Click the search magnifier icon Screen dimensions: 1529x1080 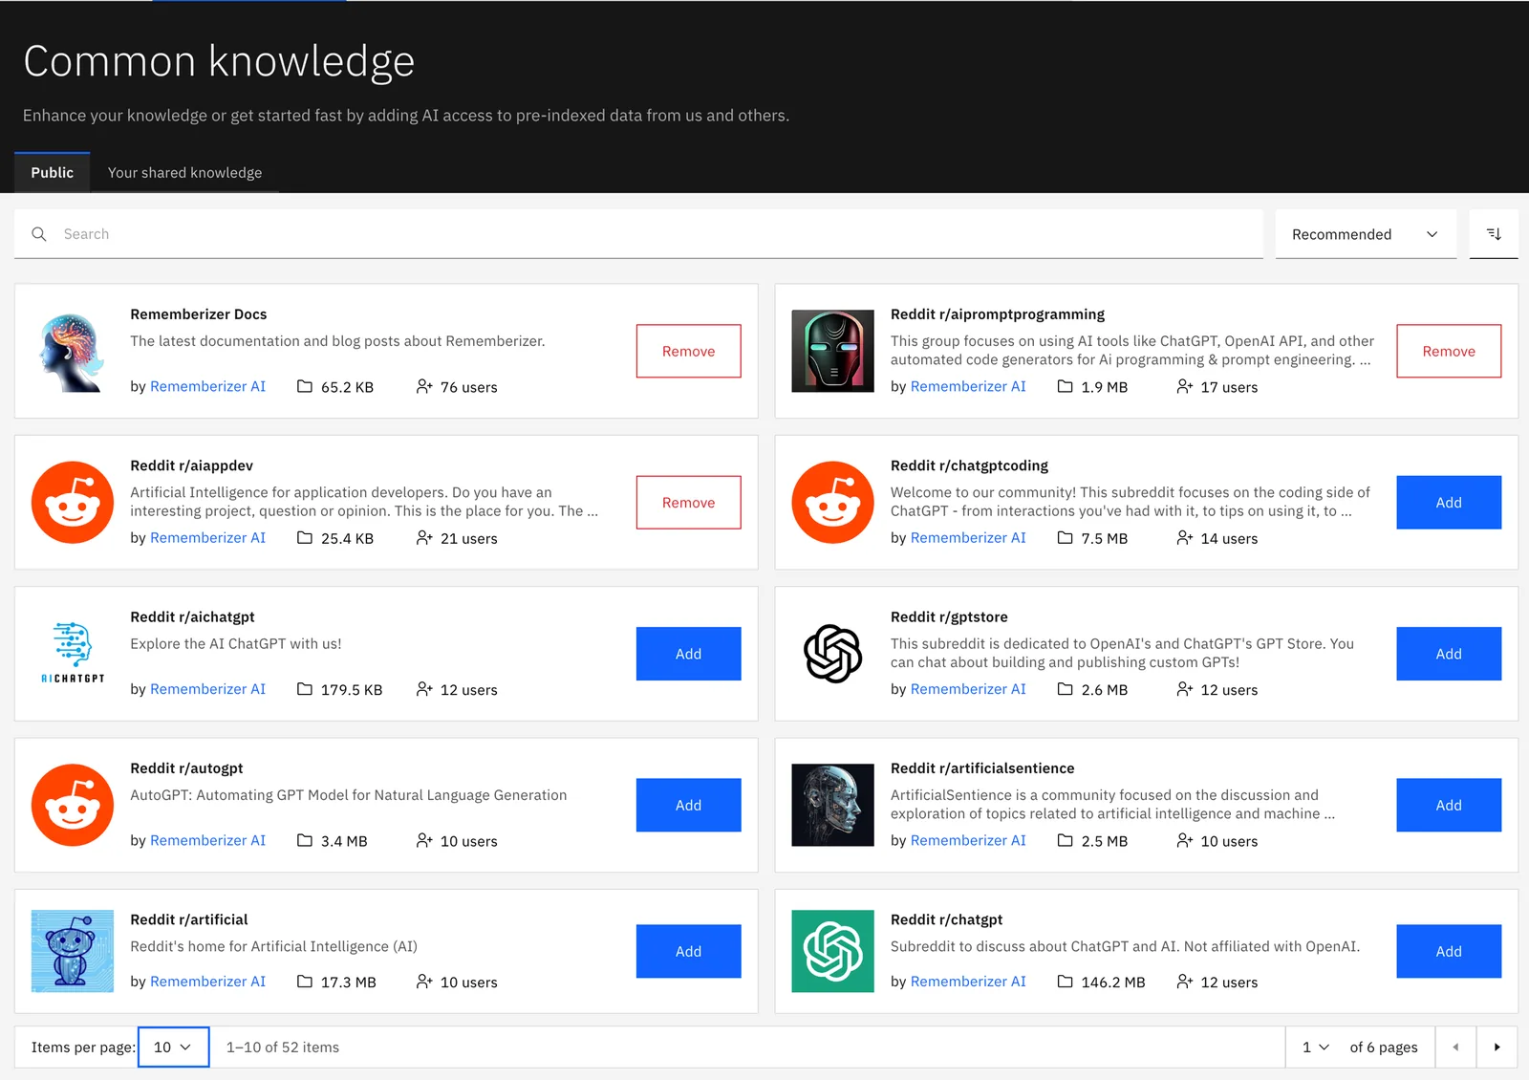(39, 234)
